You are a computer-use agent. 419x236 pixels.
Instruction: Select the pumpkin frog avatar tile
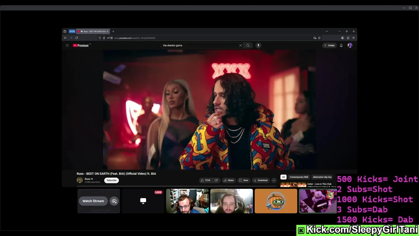tap(276, 201)
